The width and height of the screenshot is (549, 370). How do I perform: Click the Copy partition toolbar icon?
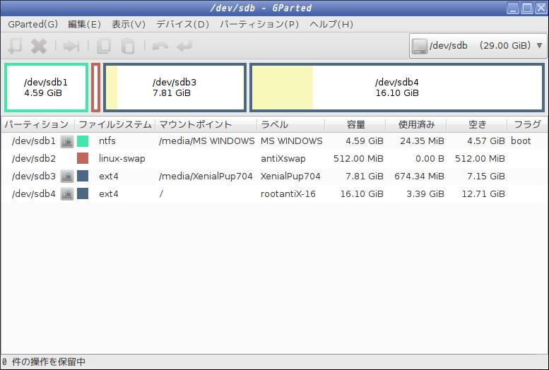(104, 46)
